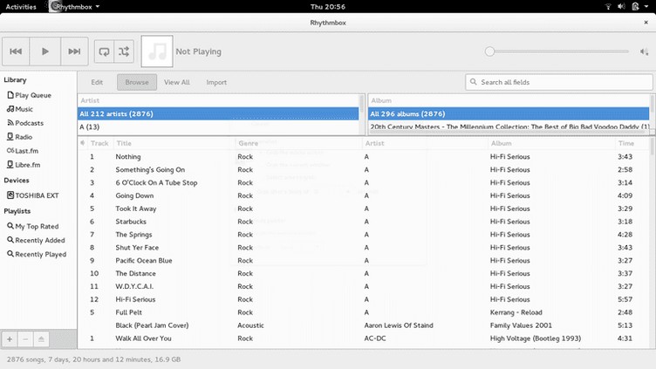Screen dimensions: 656x369
Task: Click the top bar volume icon
Action: pos(621,6)
